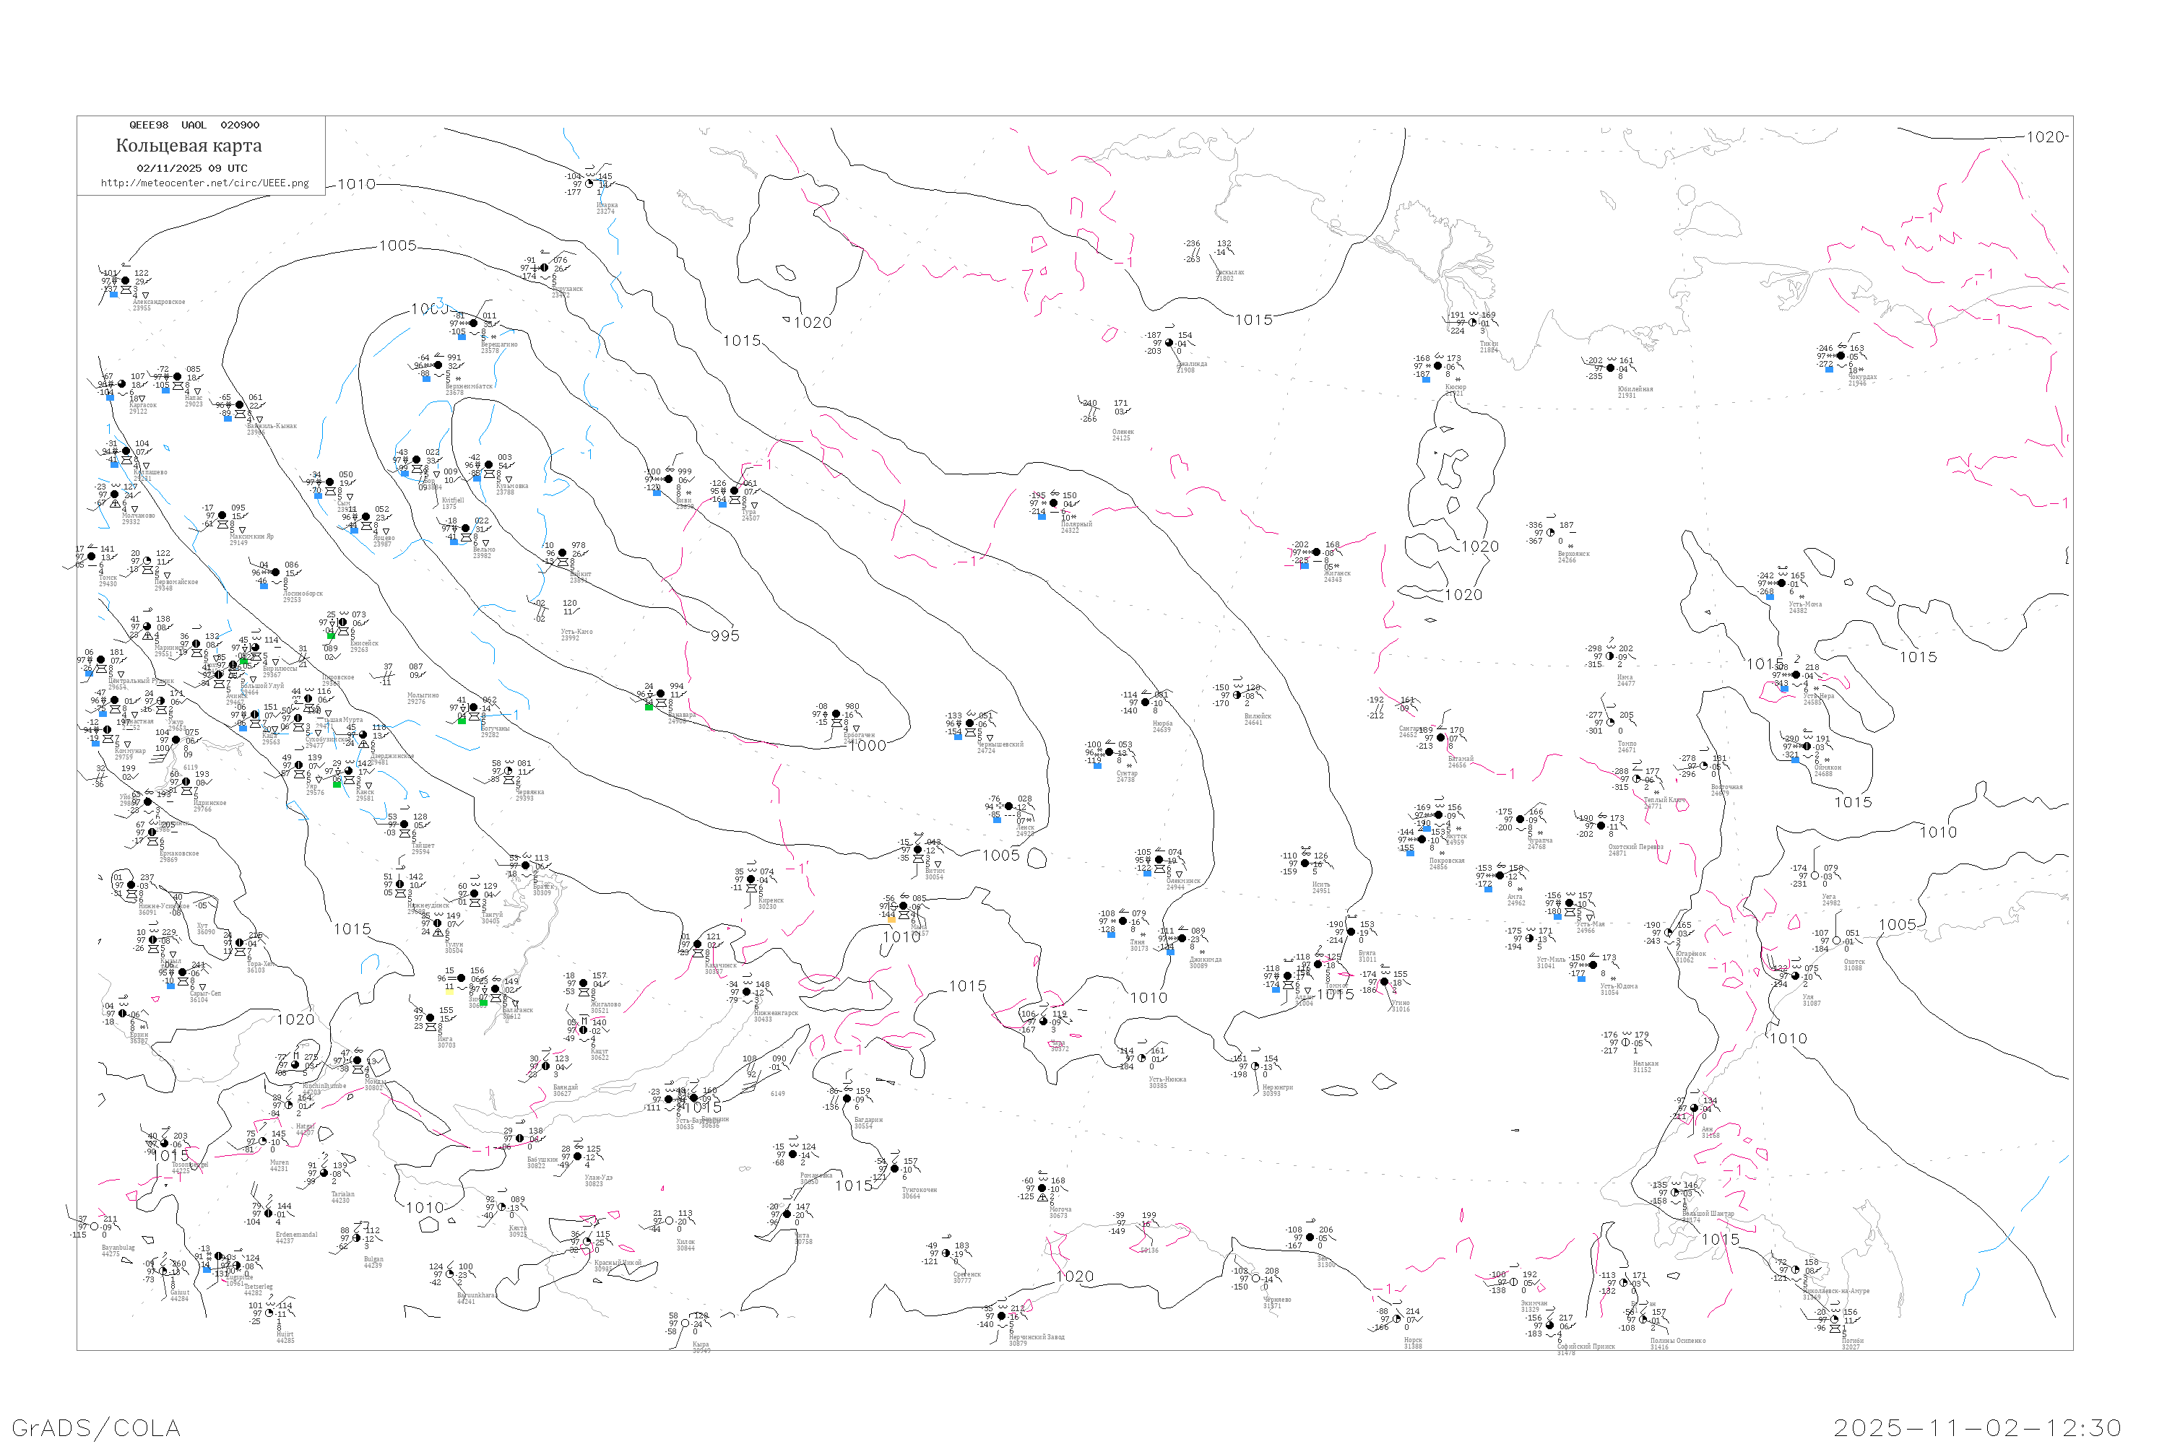Click the Тура station filled circle
The image size is (2167, 1444).
[735, 491]
